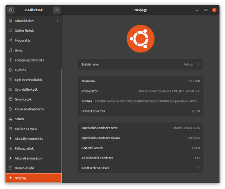Open the Színek panel
The width and height of the screenshot is (225, 189).
point(34,119)
